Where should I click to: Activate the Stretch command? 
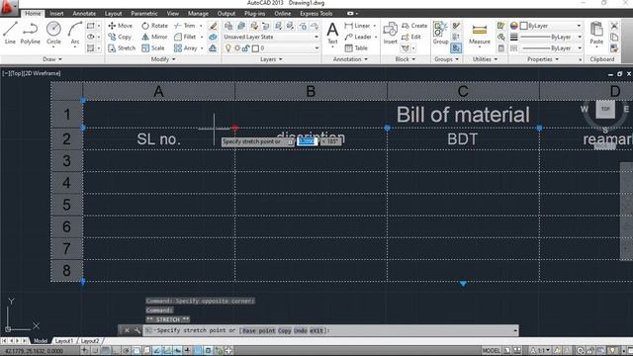click(x=122, y=48)
